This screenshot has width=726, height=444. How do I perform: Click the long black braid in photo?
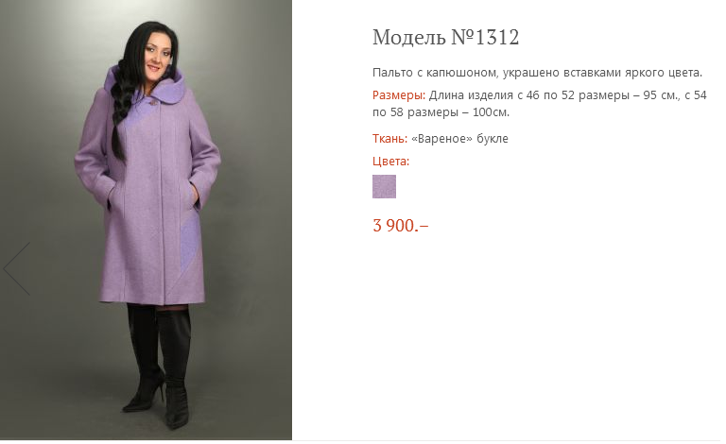(x=119, y=109)
